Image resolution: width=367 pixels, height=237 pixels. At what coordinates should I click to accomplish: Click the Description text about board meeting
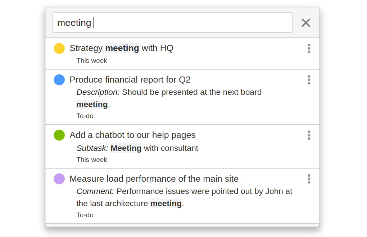(x=169, y=92)
